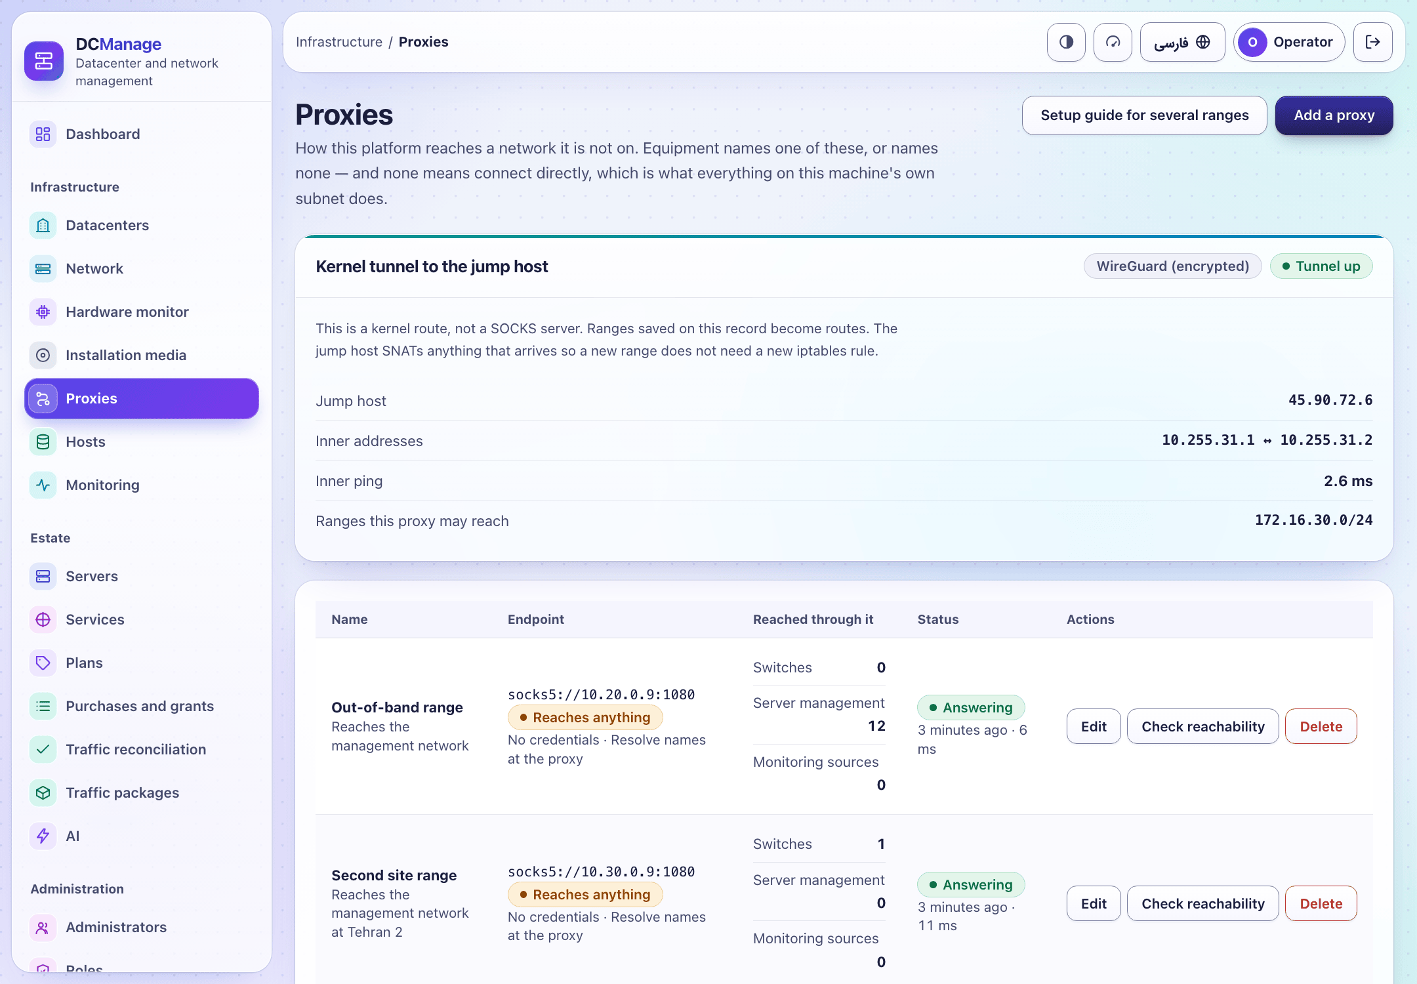Click the Administrators people icon
This screenshot has height=984, width=1417.
[43, 928]
